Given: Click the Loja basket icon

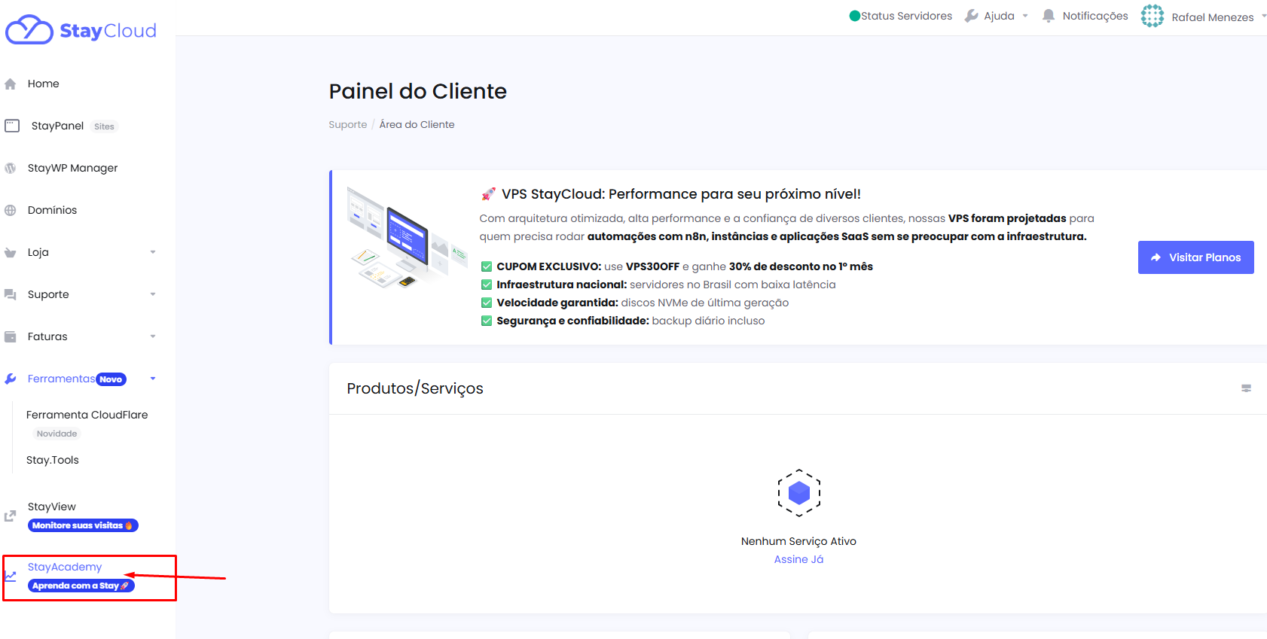Looking at the screenshot, I should click(10, 253).
